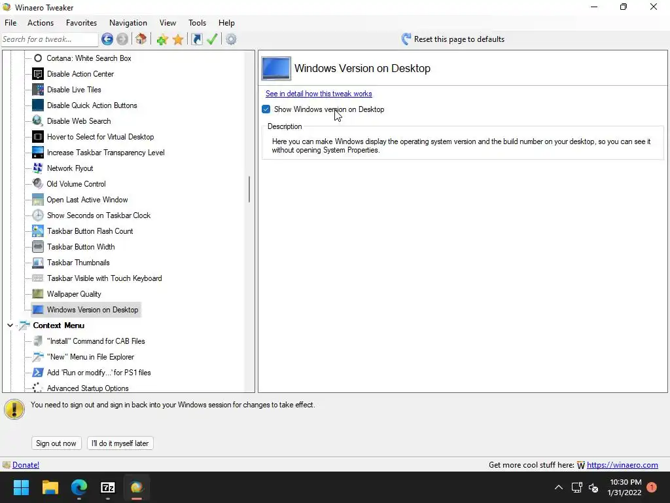This screenshot has height=503, width=670.
Task: Click the network tray icon
Action: click(577, 487)
